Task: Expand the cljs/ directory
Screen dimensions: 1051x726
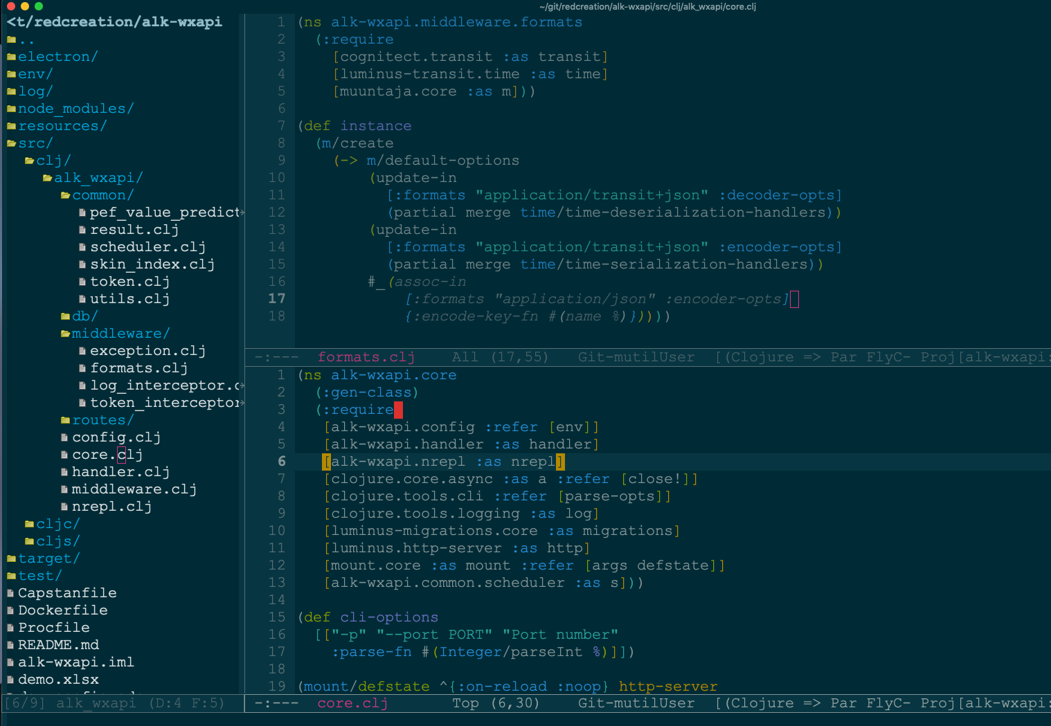Action: pos(58,541)
